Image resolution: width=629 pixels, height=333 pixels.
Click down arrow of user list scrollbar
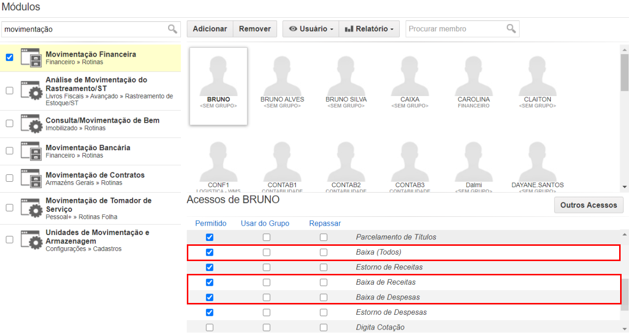point(625,187)
